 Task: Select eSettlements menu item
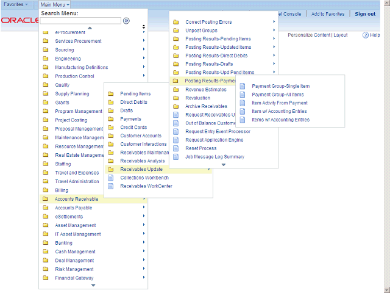69,217
